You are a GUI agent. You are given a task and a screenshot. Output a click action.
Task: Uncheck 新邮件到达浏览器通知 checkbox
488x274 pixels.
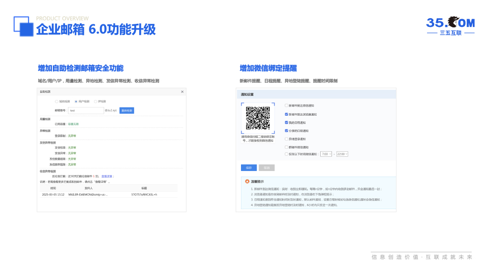click(x=286, y=114)
